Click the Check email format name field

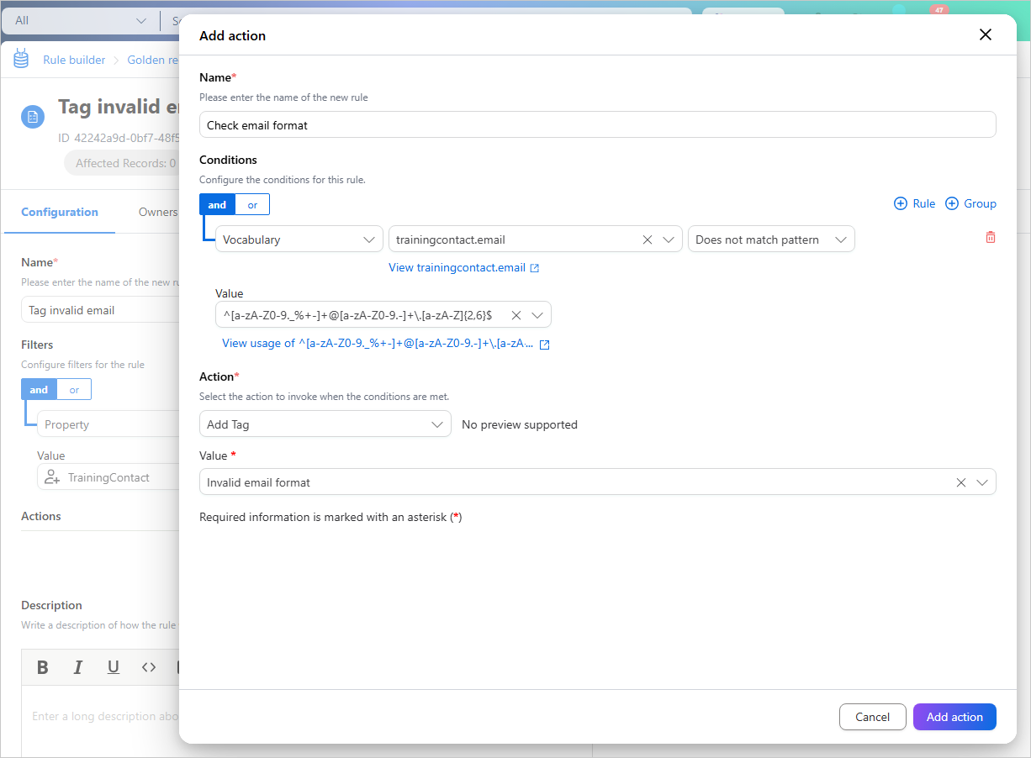point(598,124)
